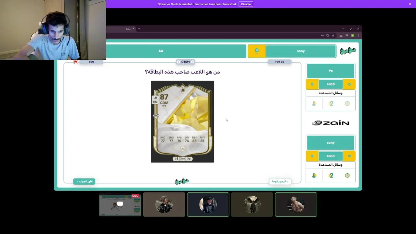The height and width of the screenshot is (234, 416).
Task: Click the question text من هو اللاعب
Action: point(182,72)
